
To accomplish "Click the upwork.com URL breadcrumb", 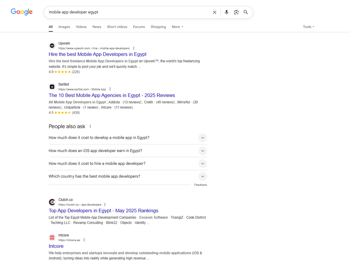I will (94, 48).
